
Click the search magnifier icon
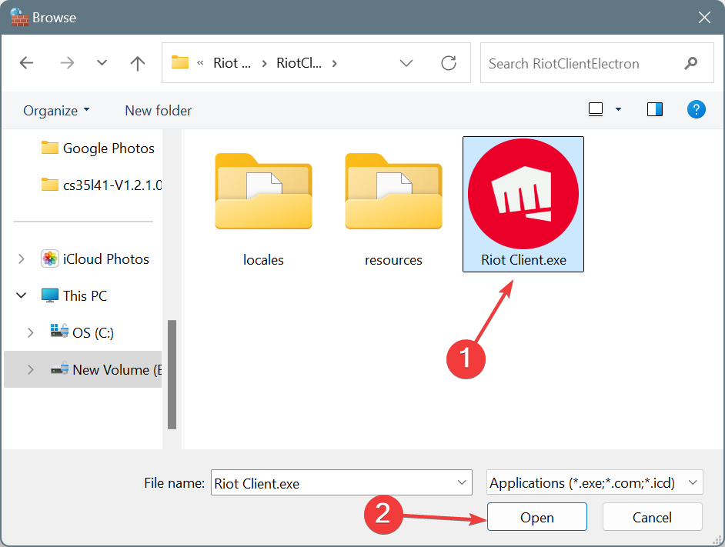[691, 63]
